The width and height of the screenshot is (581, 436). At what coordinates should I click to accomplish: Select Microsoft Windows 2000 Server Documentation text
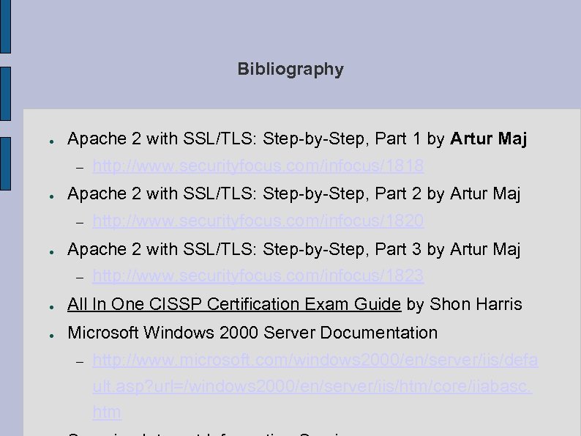(x=252, y=333)
